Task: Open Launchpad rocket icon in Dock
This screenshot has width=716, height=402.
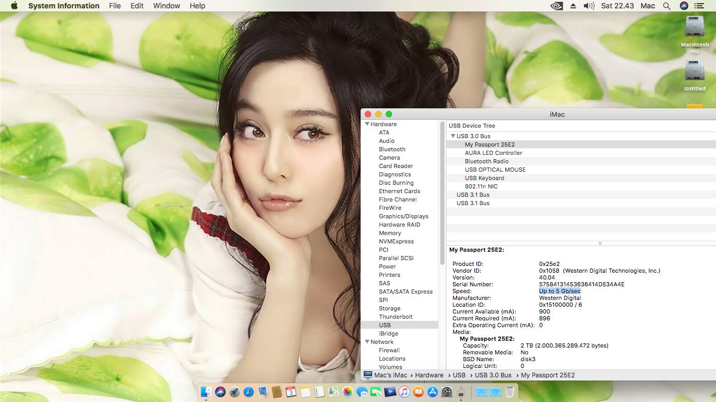Action: click(234, 392)
